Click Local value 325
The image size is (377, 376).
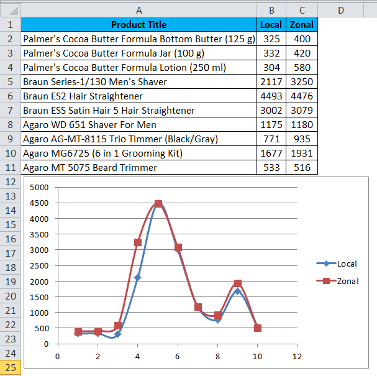(271, 39)
